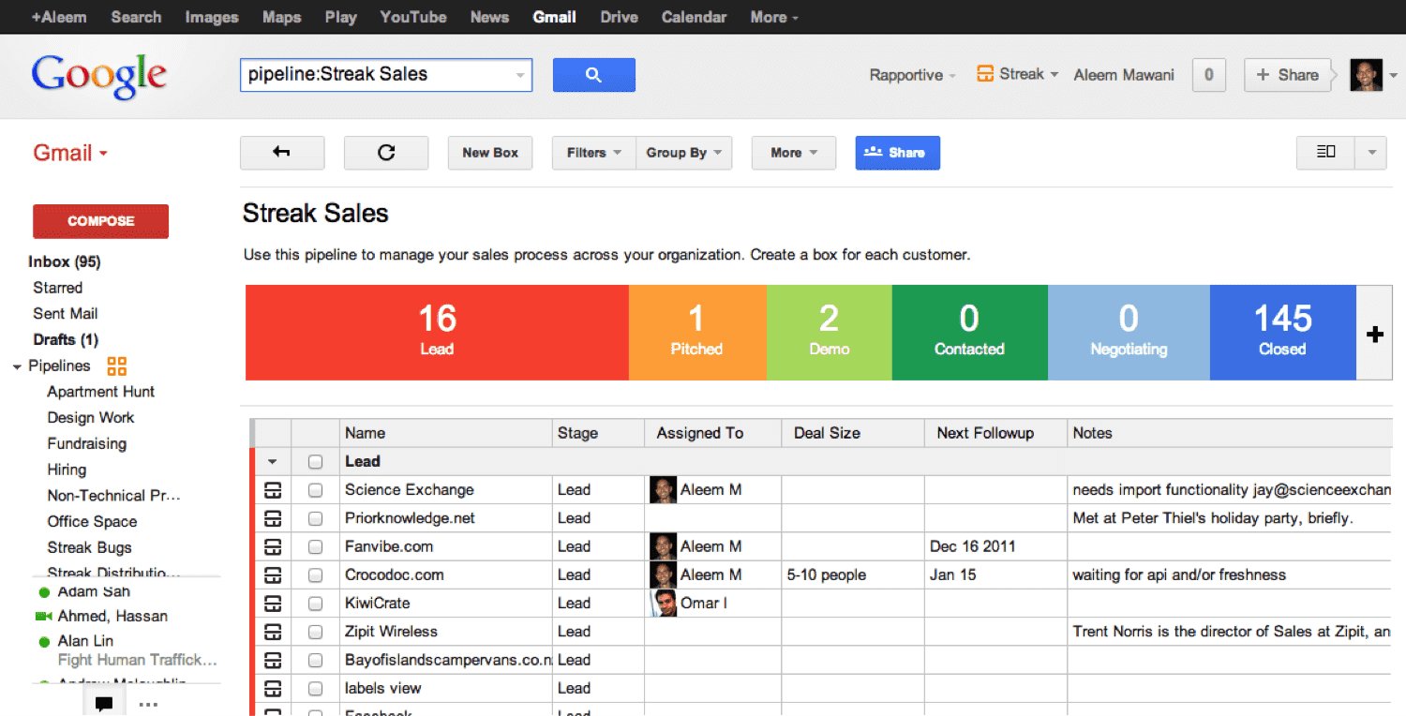Check the Science Exchange row checkbox
The height and width of the screenshot is (716, 1406).
pyautogui.click(x=315, y=490)
